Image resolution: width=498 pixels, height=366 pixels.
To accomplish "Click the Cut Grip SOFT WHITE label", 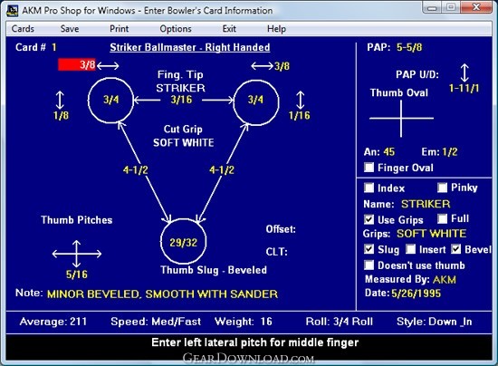I will click(184, 136).
